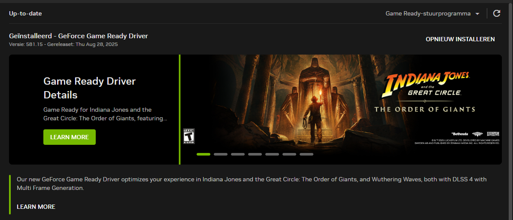This screenshot has height=220, width=513.
Task: Click the 'Game Ready Driver Details' title
Action: tap(90, 88)
